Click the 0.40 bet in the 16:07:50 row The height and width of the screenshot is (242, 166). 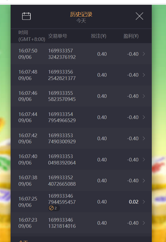[x=102, y=54]
